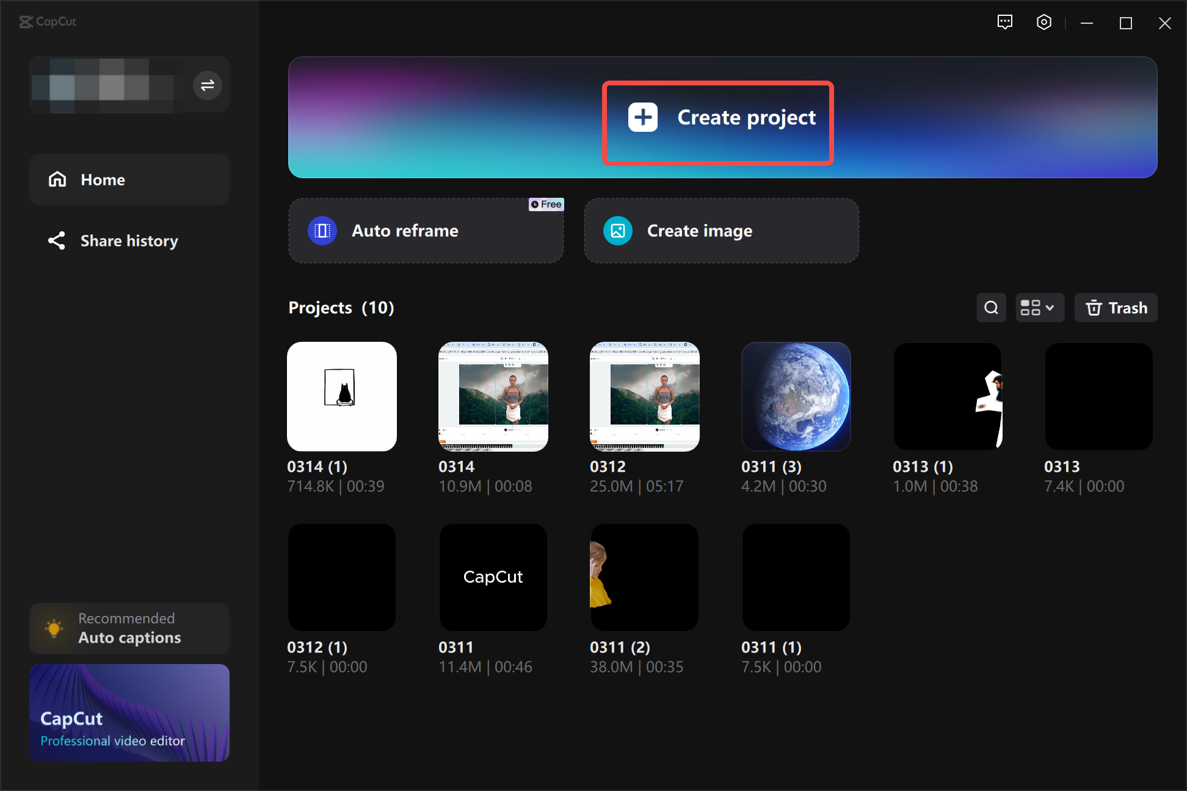Select the 0311 (2) project thumbnail
Image resolution: width=1187 pixels, height=791 pixels.
644,577
